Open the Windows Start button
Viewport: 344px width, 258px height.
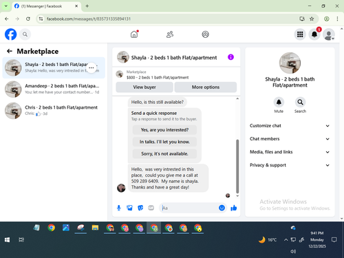tap(7, 240)
